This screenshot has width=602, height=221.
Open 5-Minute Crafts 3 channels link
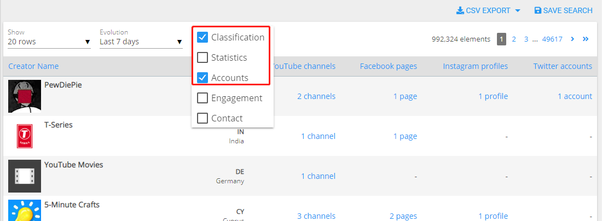316,216
